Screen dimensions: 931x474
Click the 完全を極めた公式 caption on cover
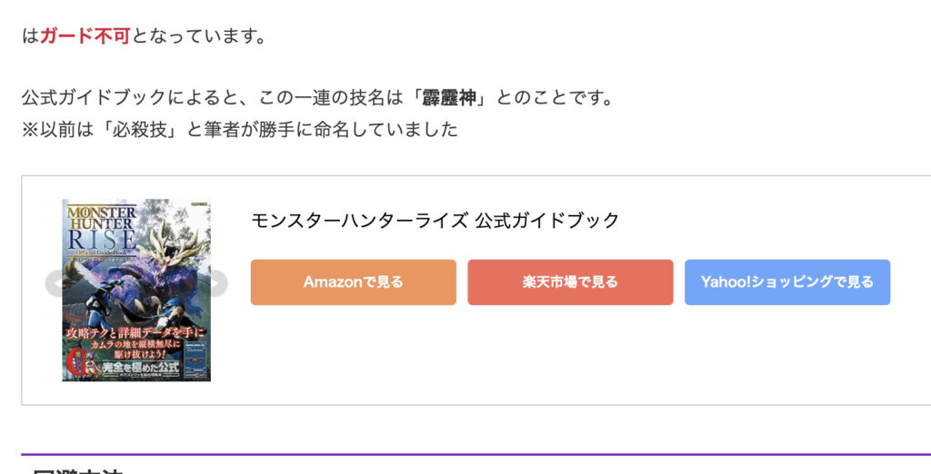point(141,367)
